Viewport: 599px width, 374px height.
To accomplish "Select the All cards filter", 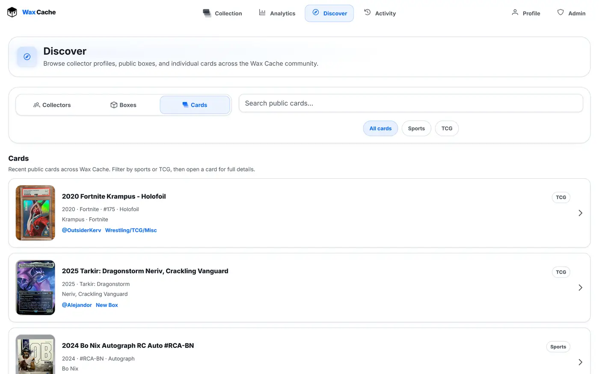I will click(380, 129).
